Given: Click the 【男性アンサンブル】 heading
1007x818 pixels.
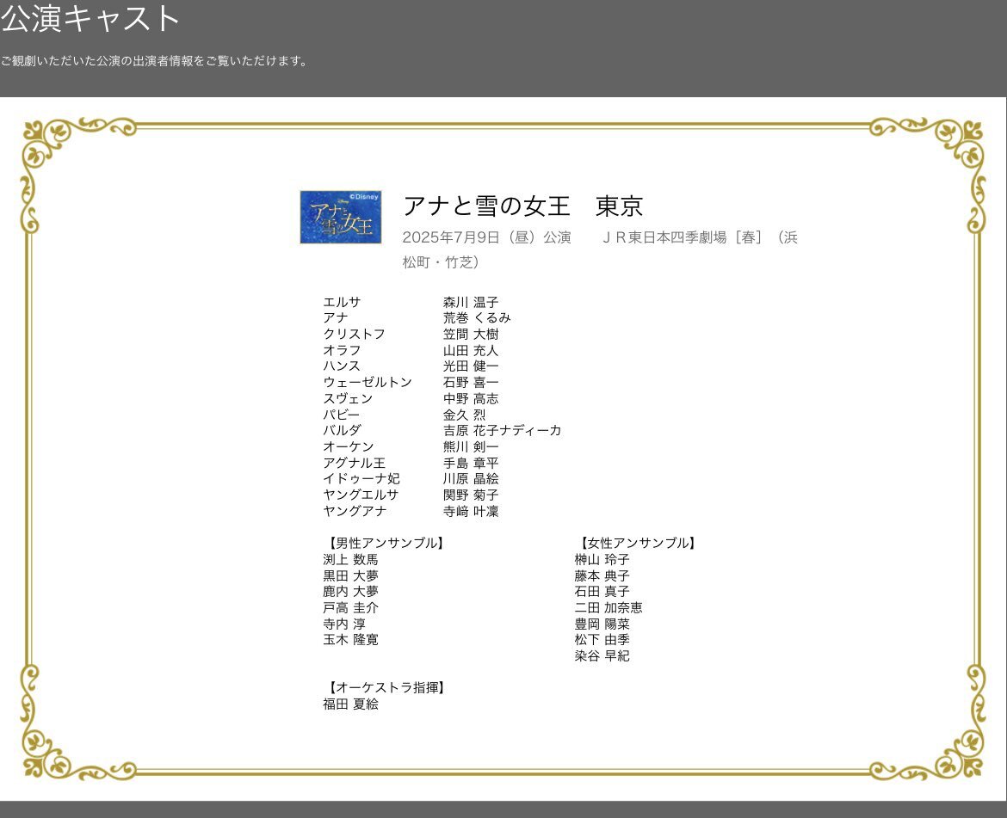Looking at the screenshot, I should pyautogui.click(x=386, y=543).
